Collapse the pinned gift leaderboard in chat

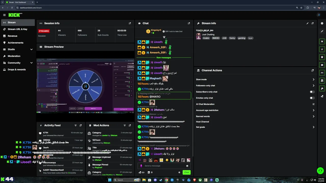click(164, 37)
